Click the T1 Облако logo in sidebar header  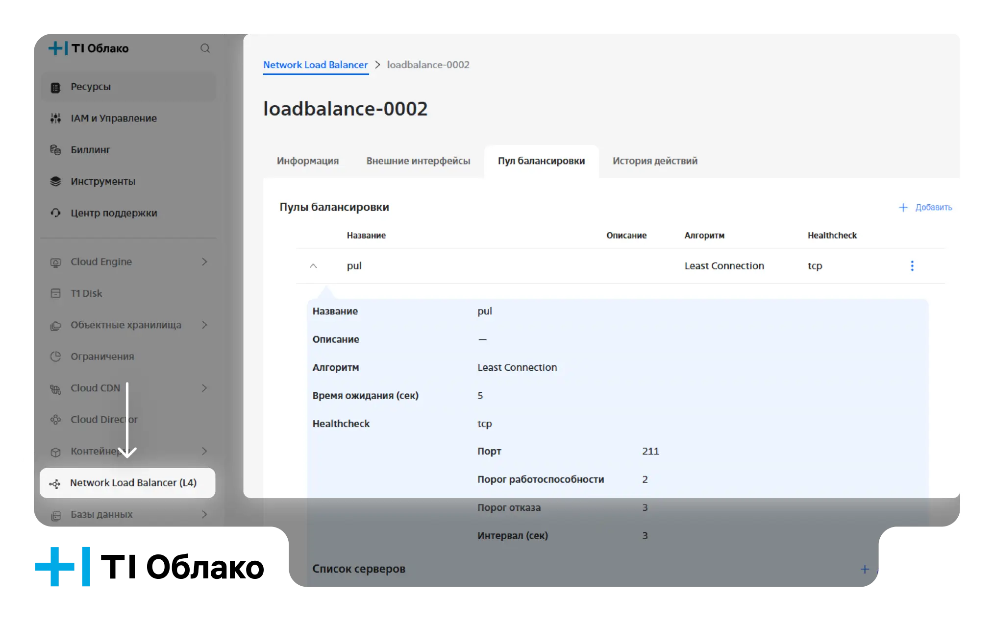tap(89, 48)
